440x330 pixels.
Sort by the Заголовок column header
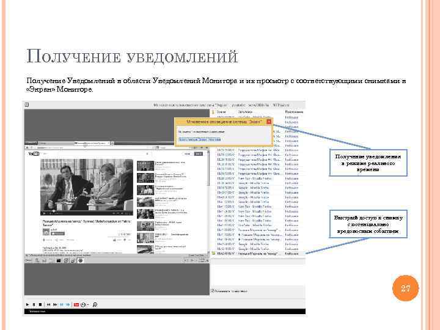tap(245, 112)
